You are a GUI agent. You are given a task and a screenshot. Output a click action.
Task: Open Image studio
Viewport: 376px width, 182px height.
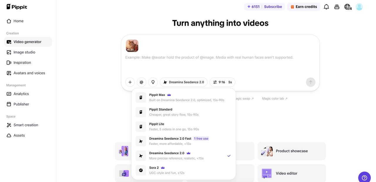(x=28, y=52)
